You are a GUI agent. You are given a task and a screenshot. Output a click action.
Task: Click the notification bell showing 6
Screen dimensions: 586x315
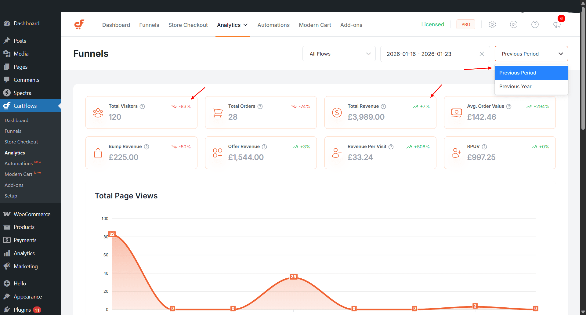point(556,25)
